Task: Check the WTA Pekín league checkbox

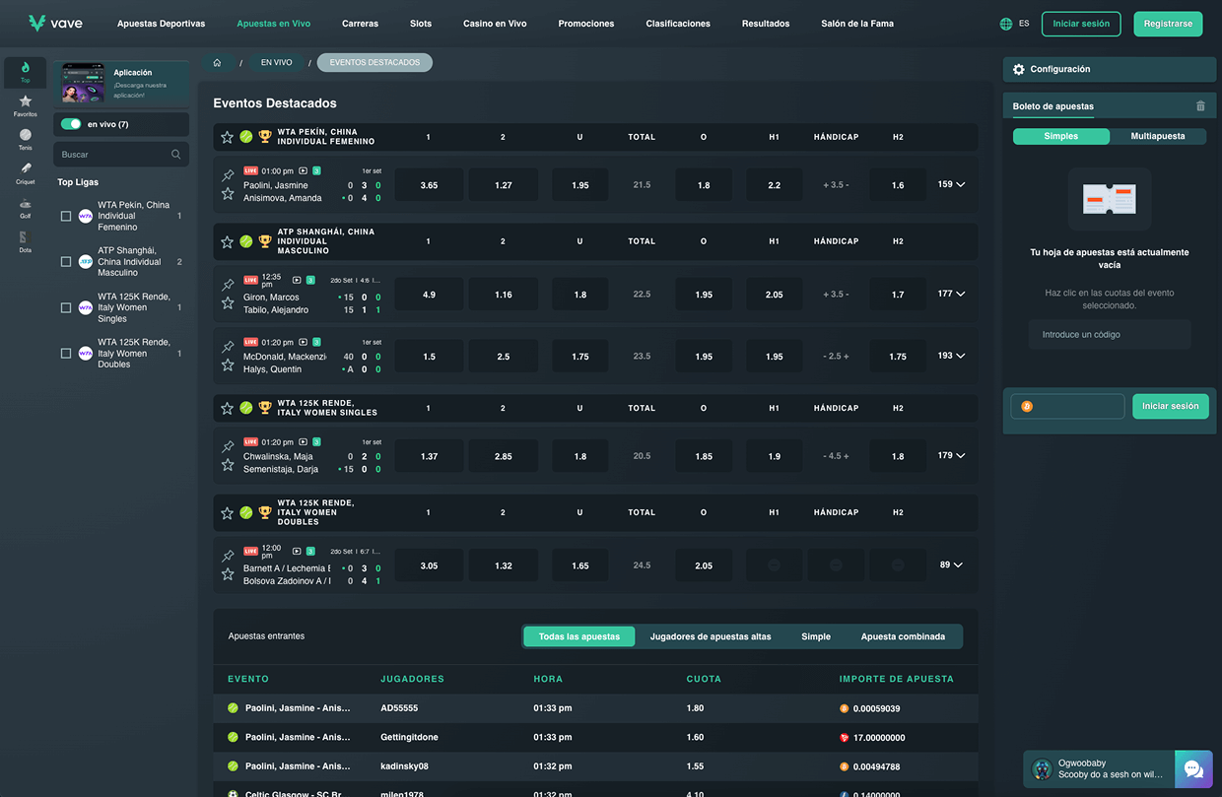Action: (66, 216)
